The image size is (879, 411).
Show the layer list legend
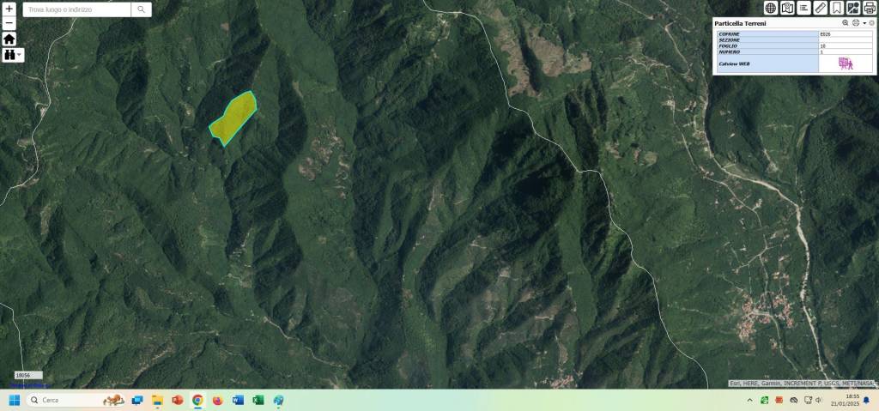point(803,8)
